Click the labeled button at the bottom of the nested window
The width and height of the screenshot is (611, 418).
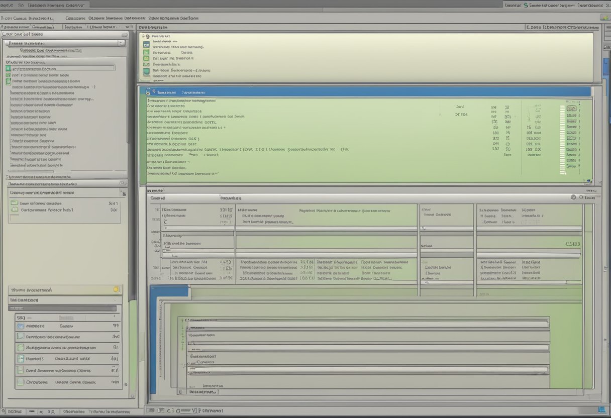point(203,391)
